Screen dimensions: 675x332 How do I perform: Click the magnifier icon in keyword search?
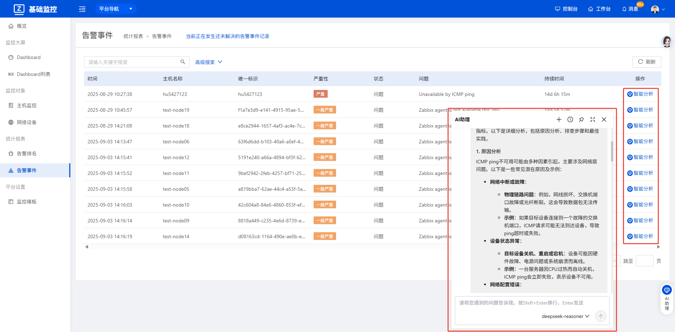[x=183, y=62]
